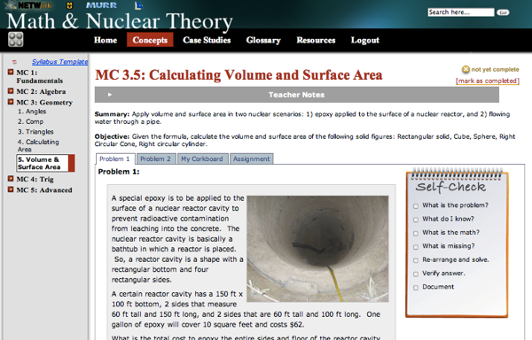Click the 'MC 3.5: Calculating Volume and Surface Area' title
The height and width of the screenshot is (340, 532).
[239, 75]
